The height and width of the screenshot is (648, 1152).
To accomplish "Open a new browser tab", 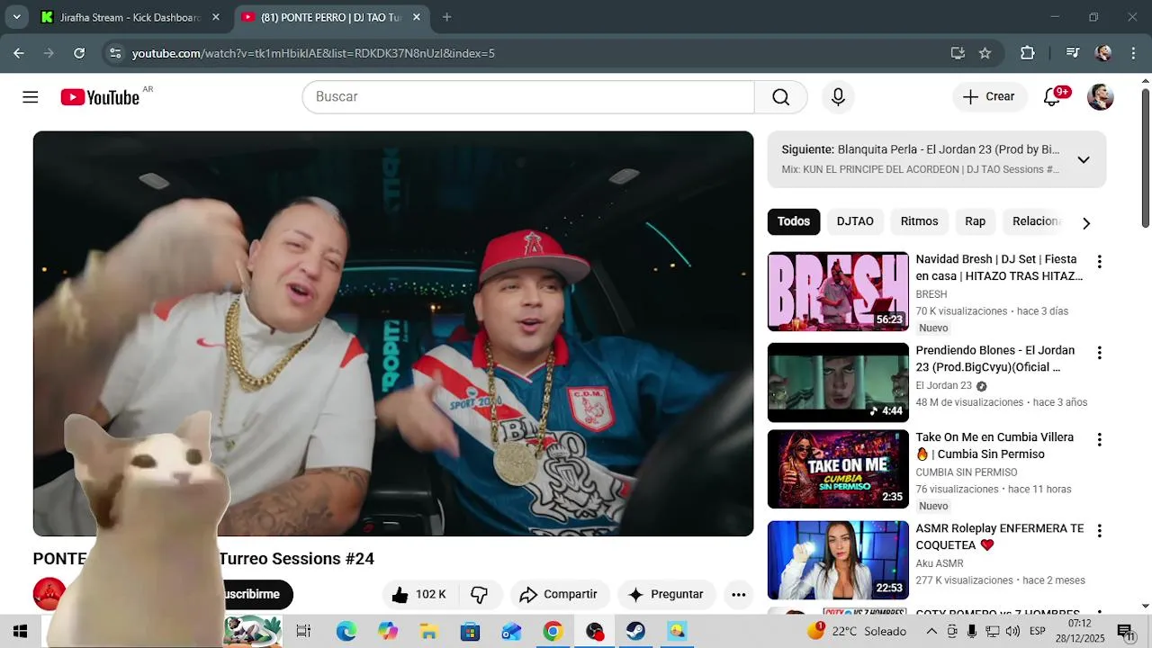I will (x=446, y=17).
